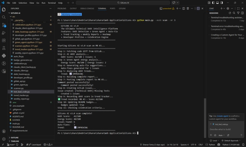Open the Search view in activity bar
This screenshot has height=147, width=246.
point(4,17)
